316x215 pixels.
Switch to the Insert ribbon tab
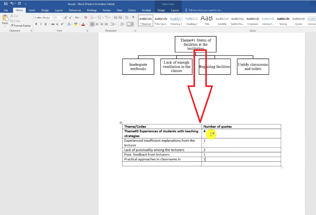[32, 10]
